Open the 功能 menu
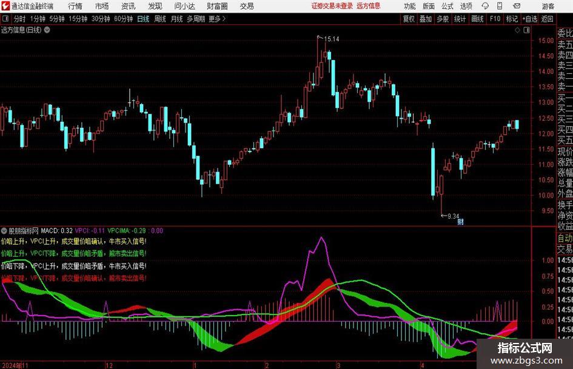The height and width of the screenshot is (369, 573). [410, 6]
